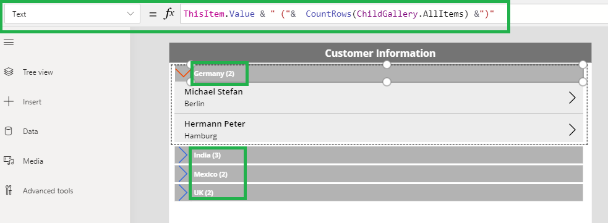This screenshot has width=608, height=223.
Task: Expand the Mexico group
Action: [182, 174]
